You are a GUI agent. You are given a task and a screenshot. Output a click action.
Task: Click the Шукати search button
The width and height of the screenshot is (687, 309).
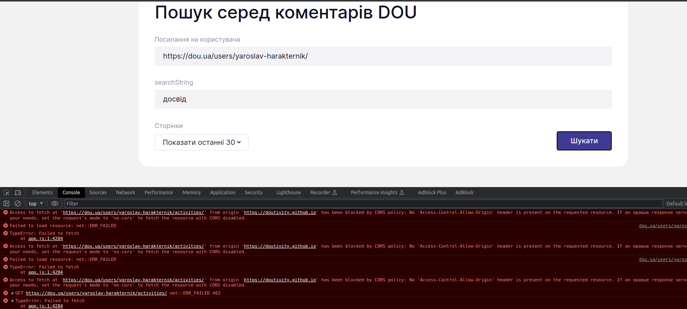click(584, 141)
